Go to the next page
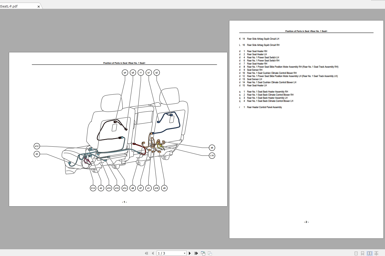Screen dimensions: 385x256 pyautogui.click(x=190, y=253)
